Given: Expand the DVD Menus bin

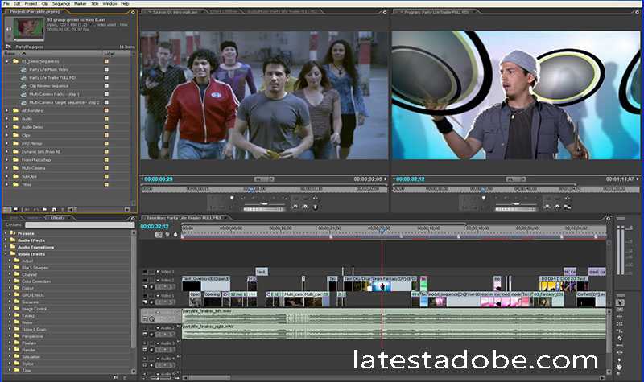Looking at the screenshot, I should pos(7,143).
